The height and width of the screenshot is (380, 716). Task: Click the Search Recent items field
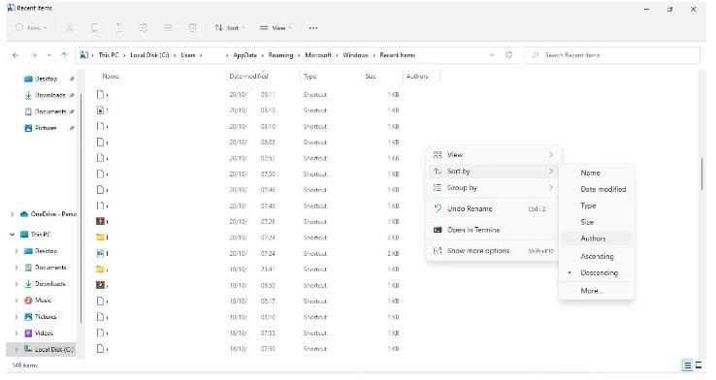pos(612,55)
